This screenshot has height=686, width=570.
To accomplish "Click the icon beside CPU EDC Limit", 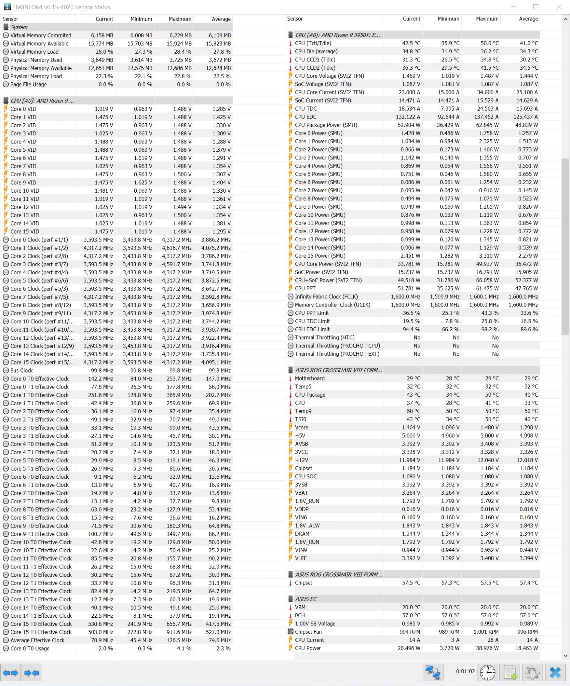I will click(x=290, y=329).
